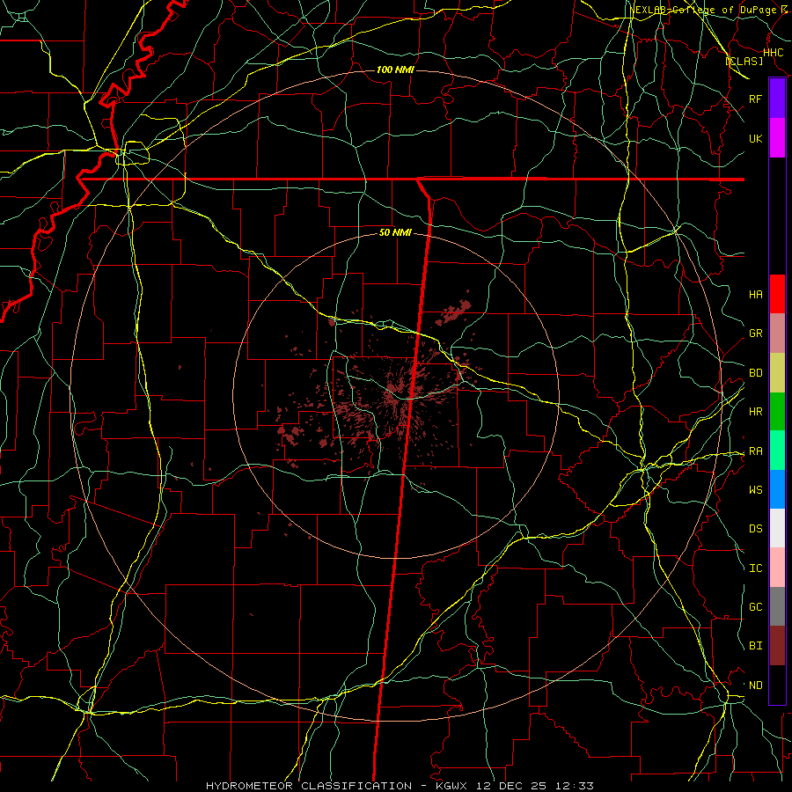Viewport: 792px width, 792px height.
Task: Click the 50 NMI range ring label
Action: click(x=395, y=232)
